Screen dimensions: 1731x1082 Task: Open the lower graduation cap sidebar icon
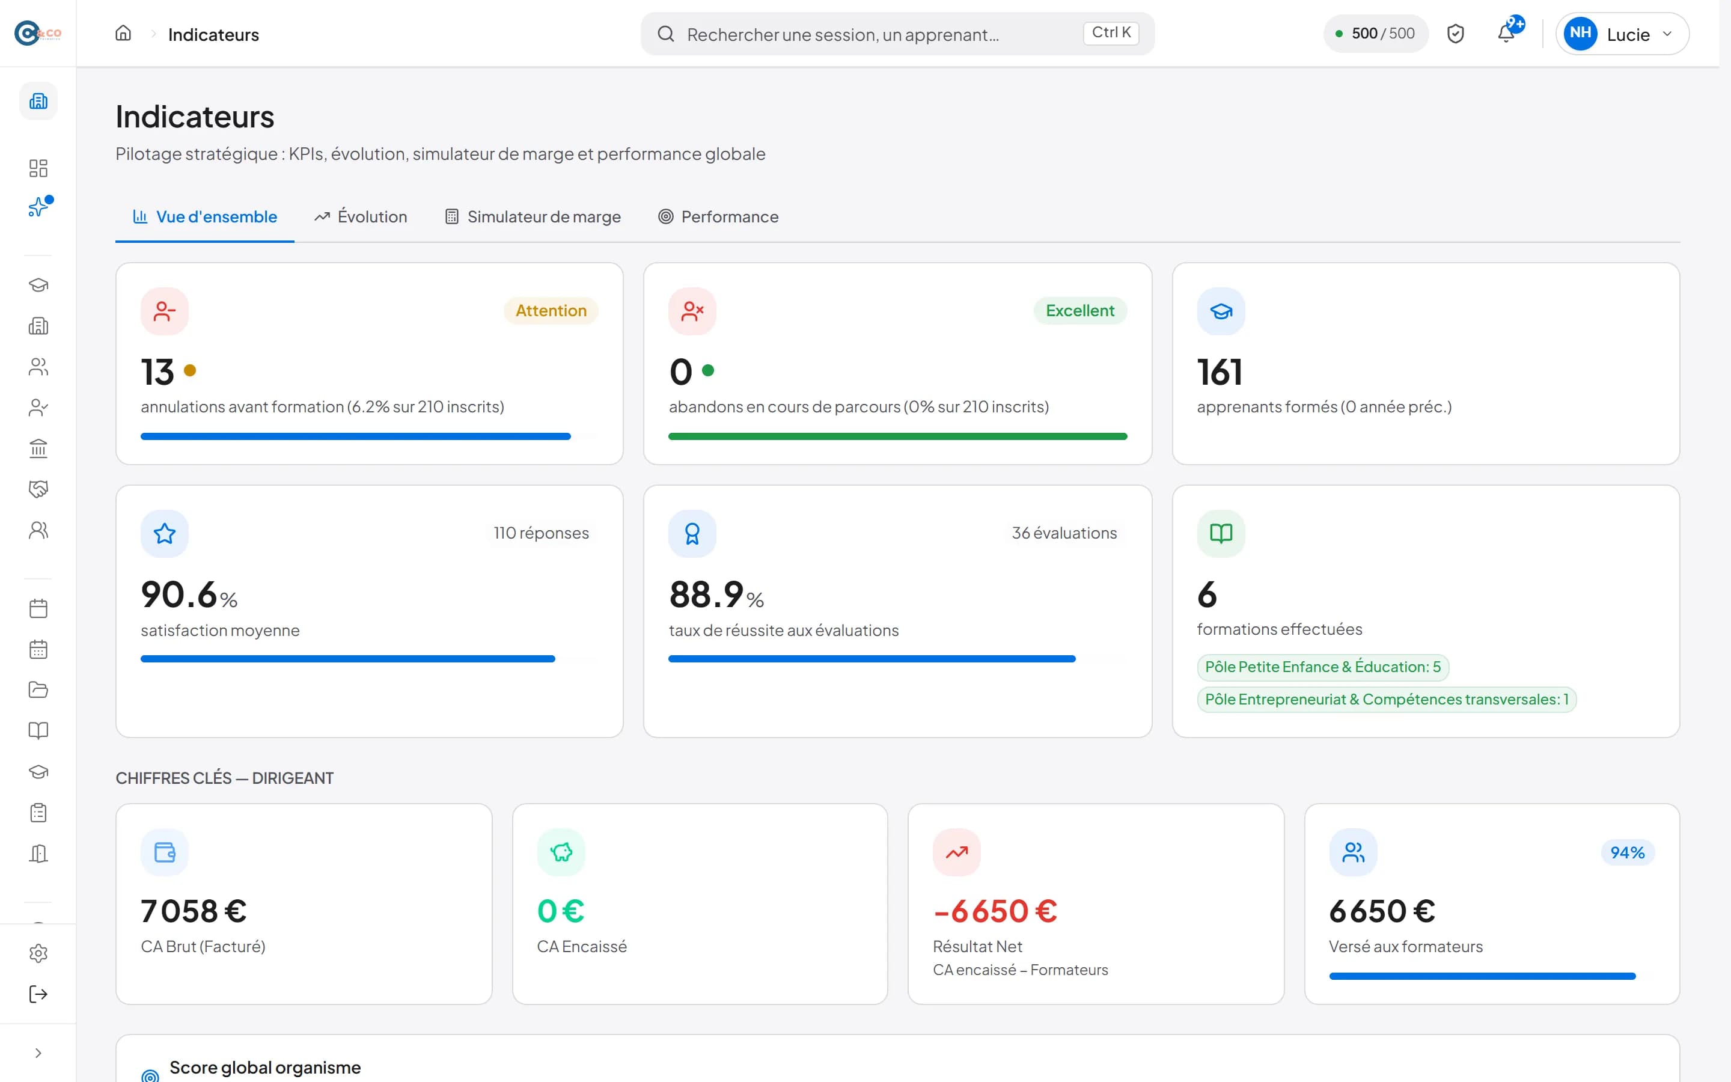(38, 771)
